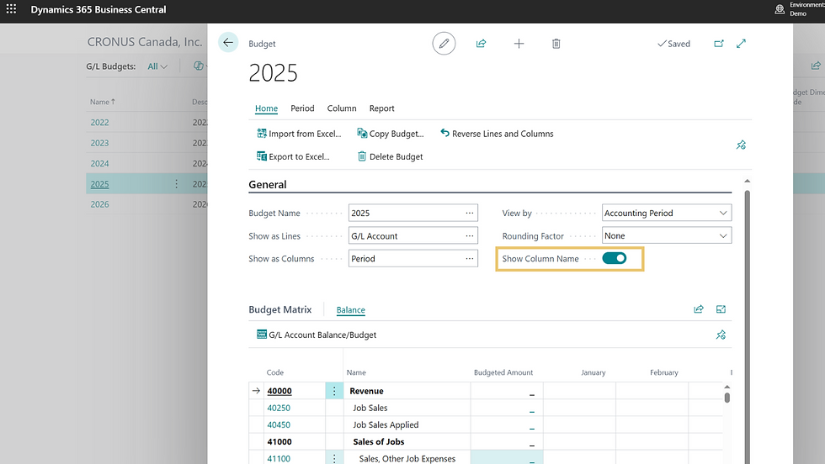The height and width of the screenshot is (464, 825).
Task: Open the app launcher waffle menu
Action: (11, 9)
